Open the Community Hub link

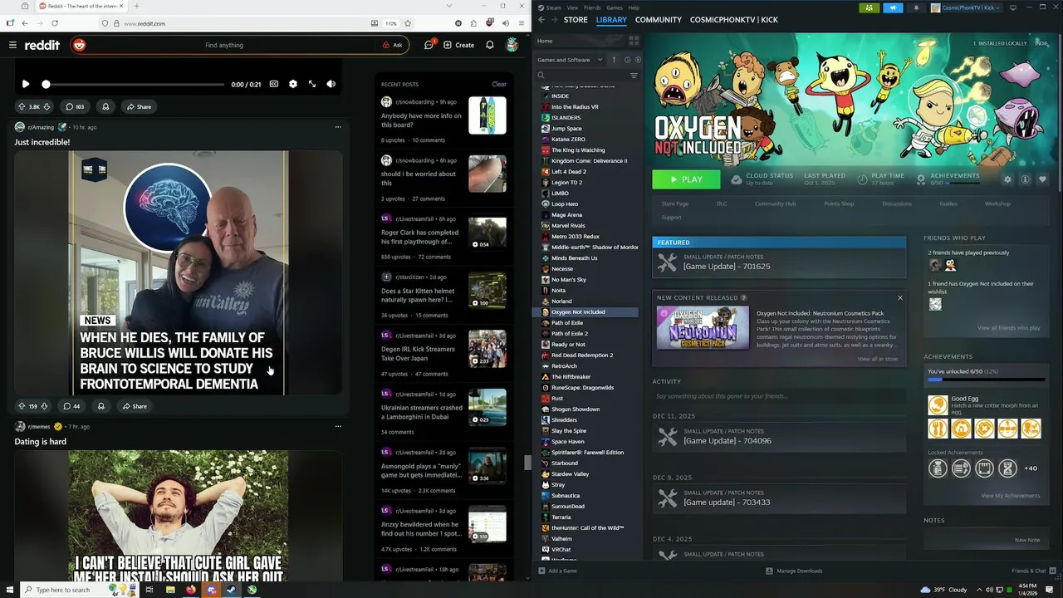(x=775, y=203)
